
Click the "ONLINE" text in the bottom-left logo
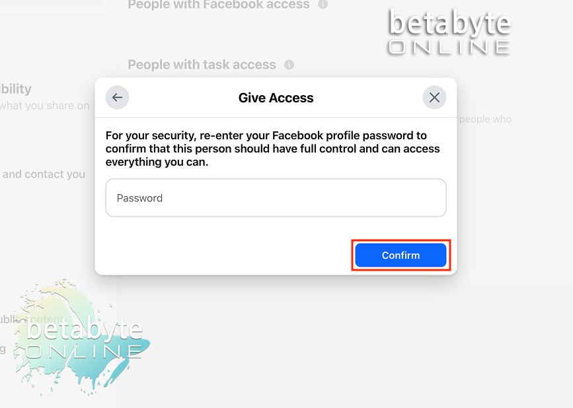click(x=84, y=351)
